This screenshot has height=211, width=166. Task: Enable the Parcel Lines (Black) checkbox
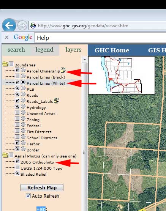(17, 76)
